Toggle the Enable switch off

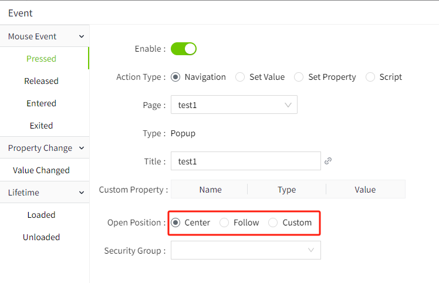(x=183, y=49)
